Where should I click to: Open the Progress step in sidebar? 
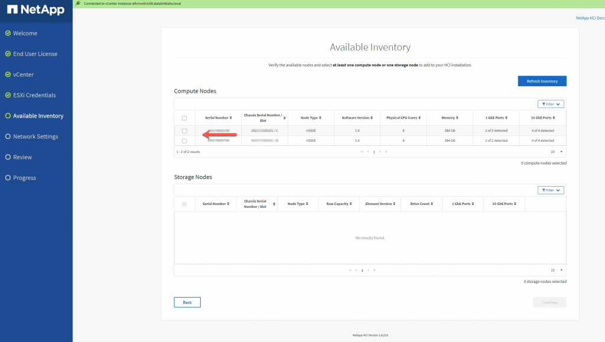point(21,178)
